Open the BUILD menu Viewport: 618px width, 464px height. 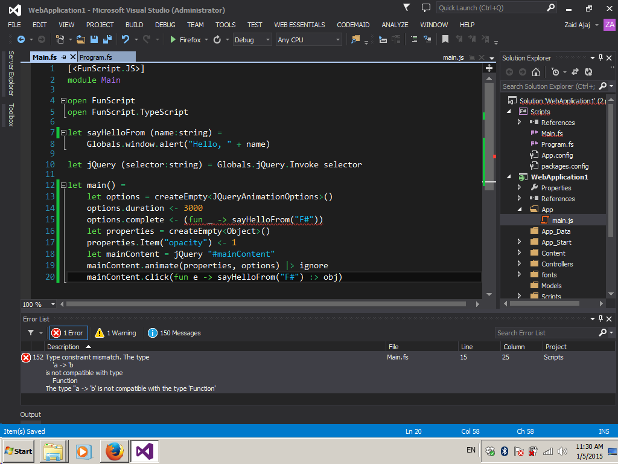(x=134, y=25)
